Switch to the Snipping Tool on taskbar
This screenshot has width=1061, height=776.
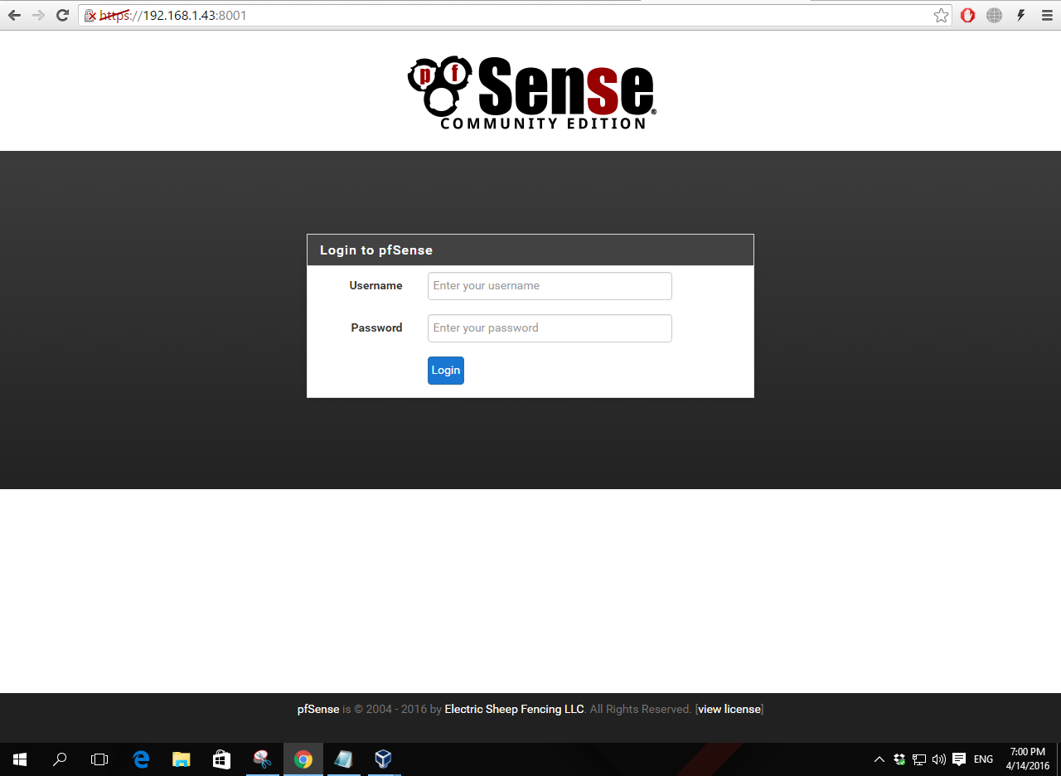[262, 759]
